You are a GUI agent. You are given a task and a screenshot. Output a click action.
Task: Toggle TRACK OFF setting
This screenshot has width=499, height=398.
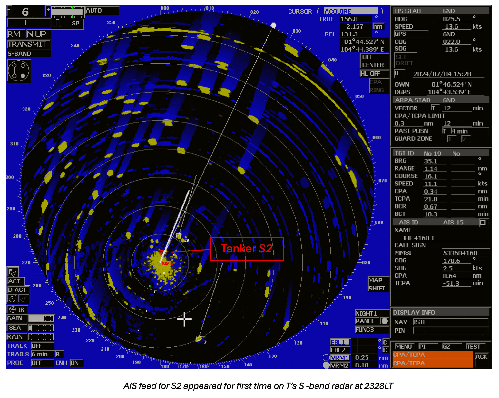(43, 346)
